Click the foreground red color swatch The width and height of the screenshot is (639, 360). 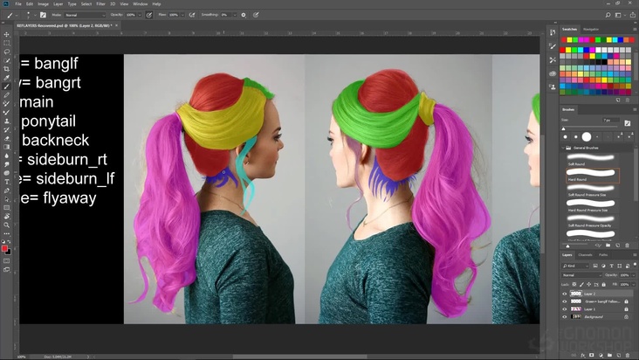point(5,248)
